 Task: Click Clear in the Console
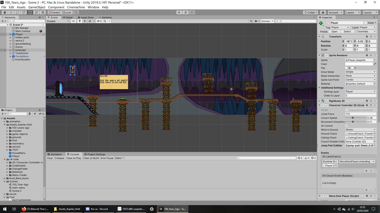coord(50,158)
